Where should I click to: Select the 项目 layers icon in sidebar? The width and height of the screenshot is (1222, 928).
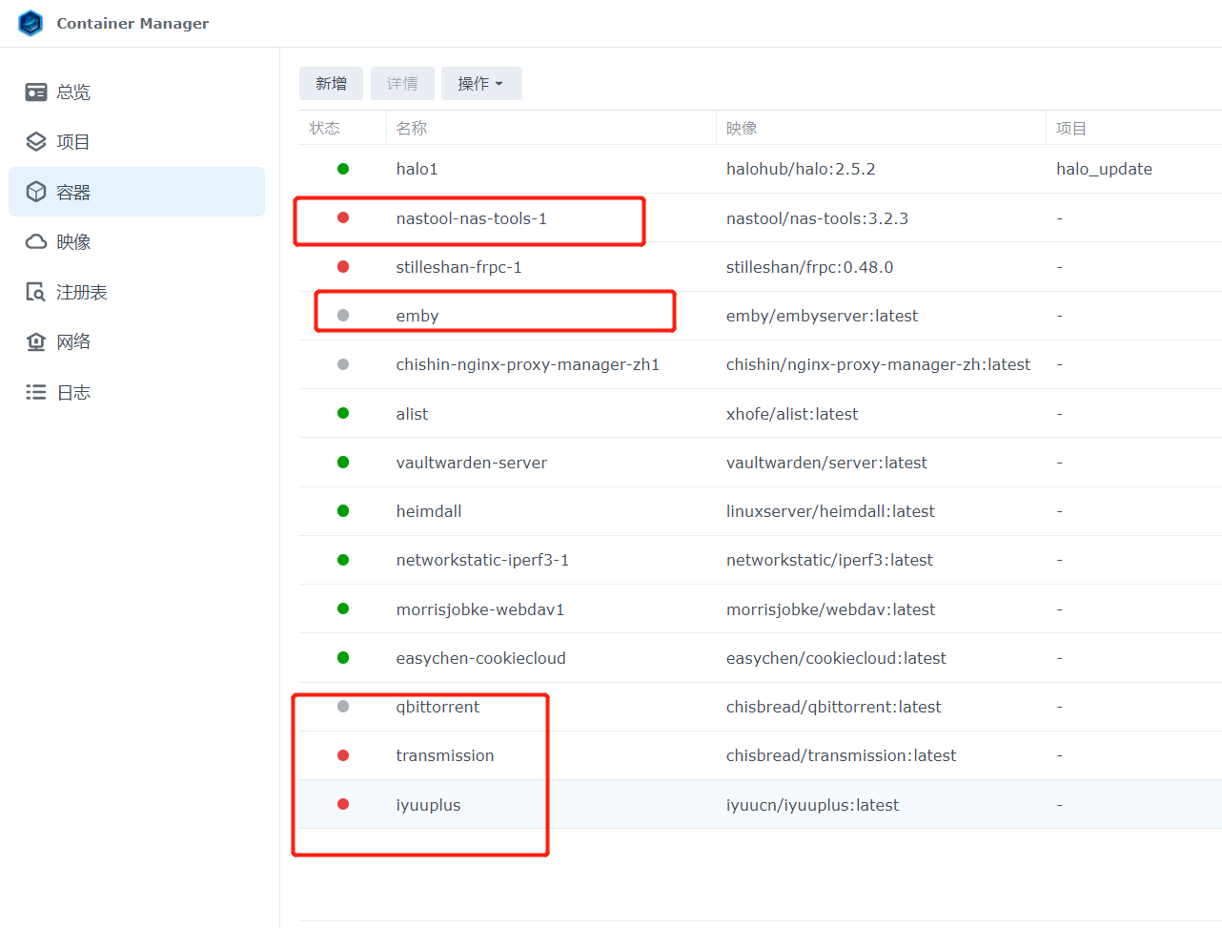(x=36, y=141)
